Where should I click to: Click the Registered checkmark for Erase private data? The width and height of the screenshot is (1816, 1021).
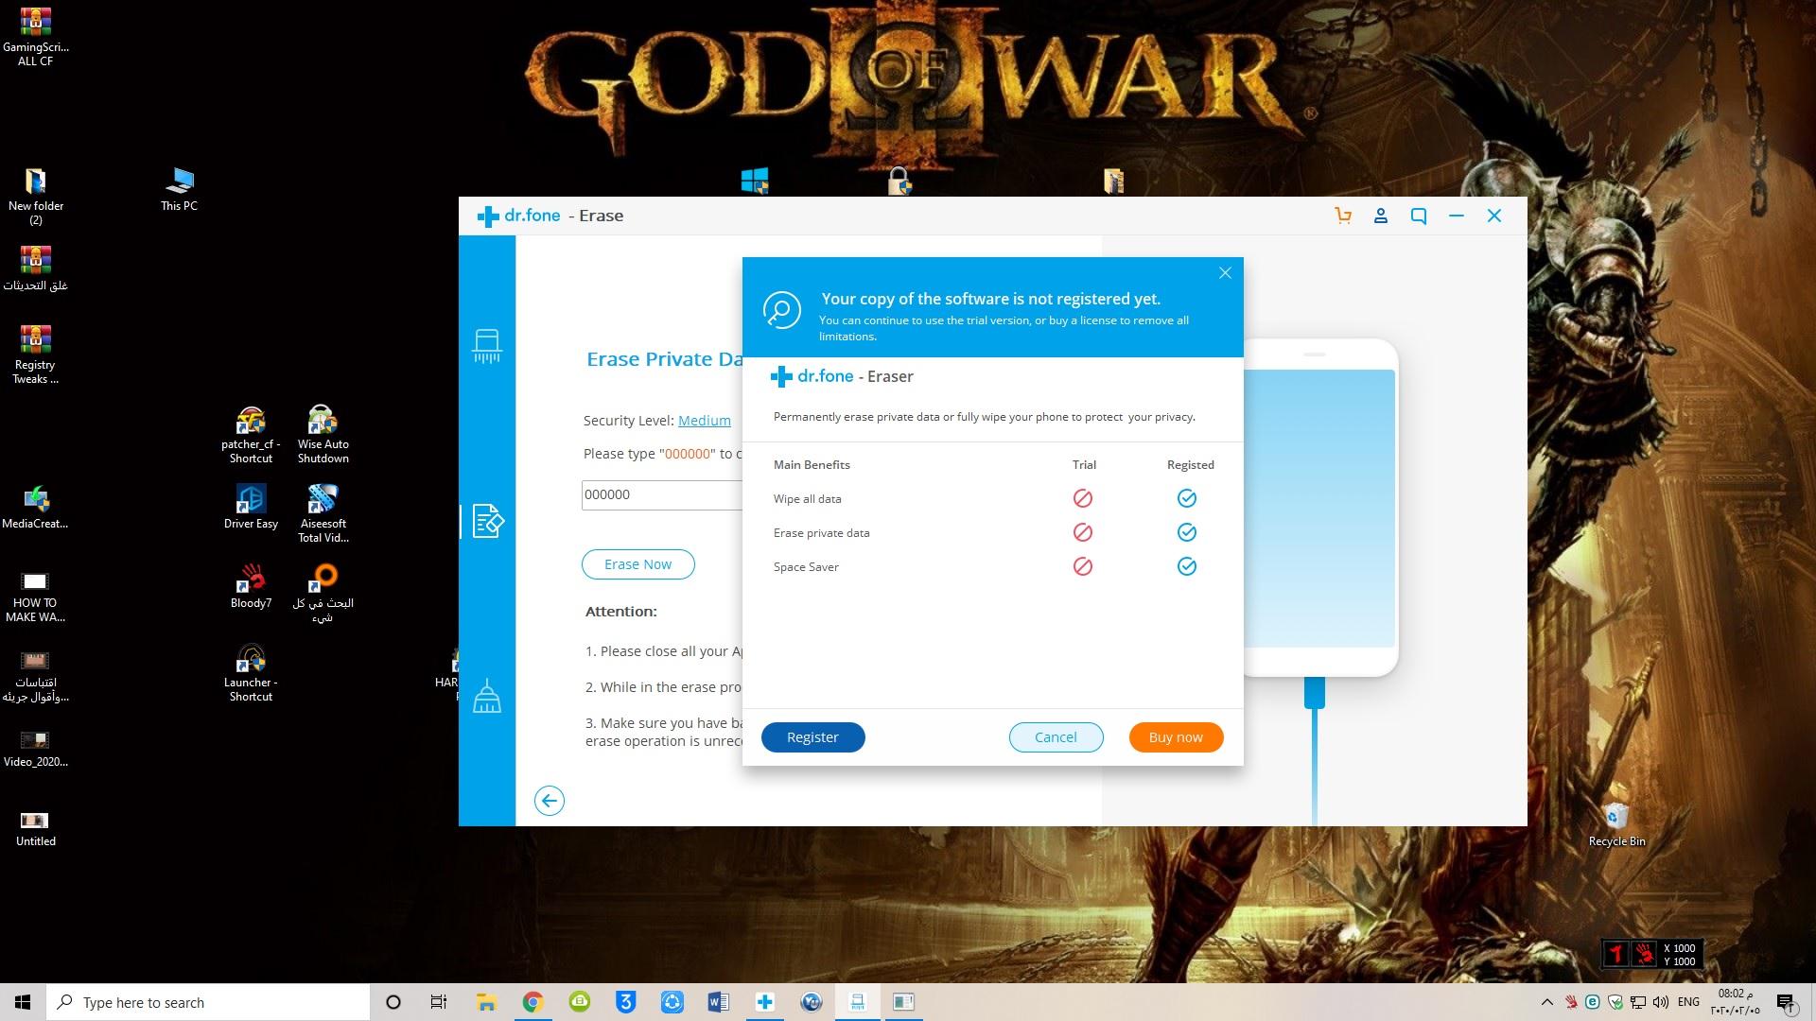click(1187, 532)
